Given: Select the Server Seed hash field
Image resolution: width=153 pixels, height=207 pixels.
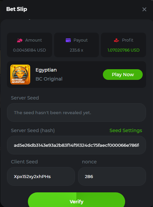Looking at the screenshot, I should coord(76,145).
